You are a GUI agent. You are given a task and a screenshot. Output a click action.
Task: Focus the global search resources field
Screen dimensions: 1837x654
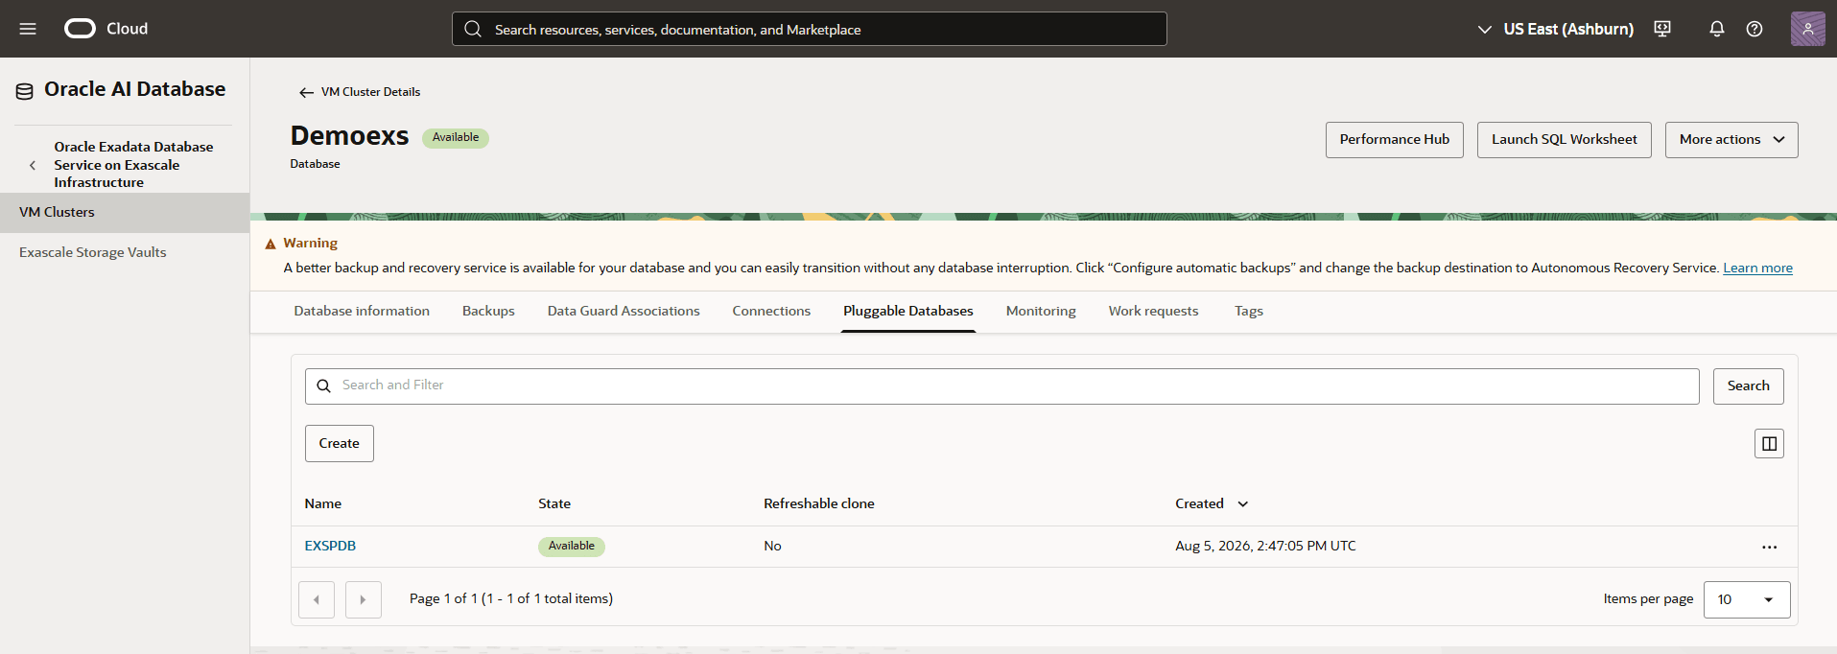pyautogui.click(x=810, y=29)
